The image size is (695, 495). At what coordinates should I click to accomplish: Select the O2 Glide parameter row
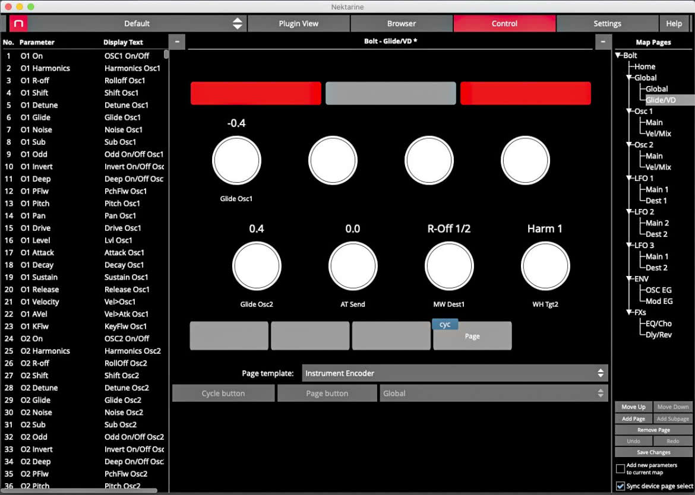pos(84,400)
